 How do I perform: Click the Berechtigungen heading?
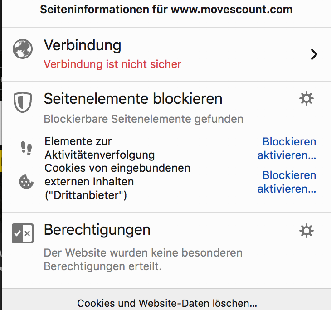tap(97, 230)
